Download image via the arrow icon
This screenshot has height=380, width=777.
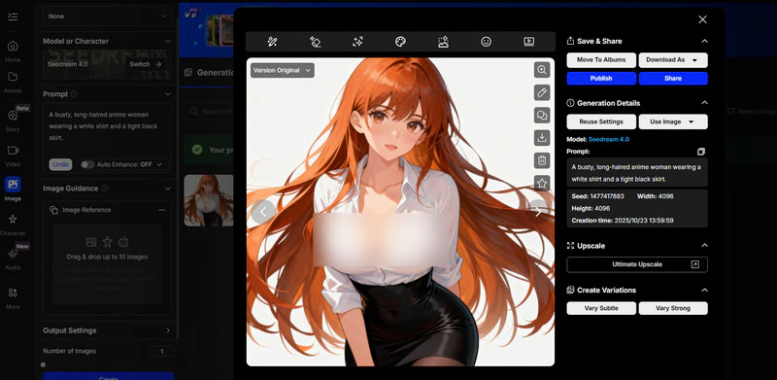point(542,137)
